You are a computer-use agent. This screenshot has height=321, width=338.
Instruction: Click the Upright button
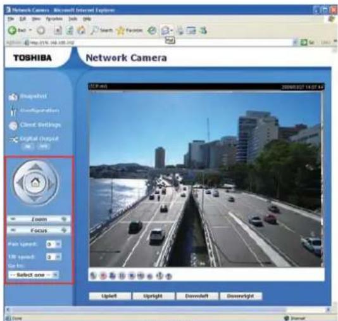coord(153,296)
